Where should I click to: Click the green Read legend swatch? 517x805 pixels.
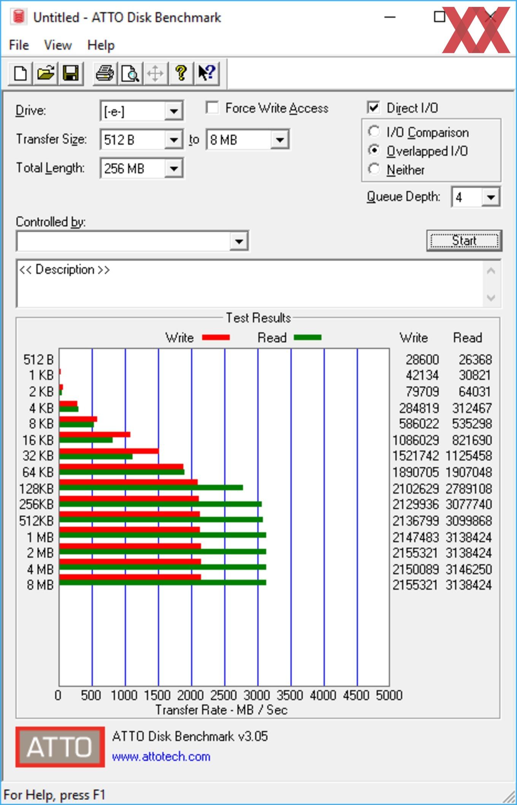point(308,337)
